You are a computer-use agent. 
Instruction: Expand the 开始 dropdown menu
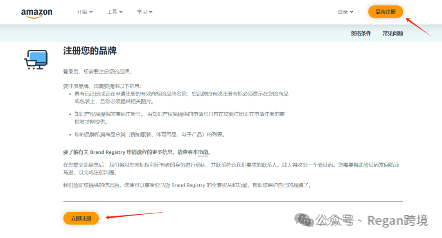click(x=85, y=12)
